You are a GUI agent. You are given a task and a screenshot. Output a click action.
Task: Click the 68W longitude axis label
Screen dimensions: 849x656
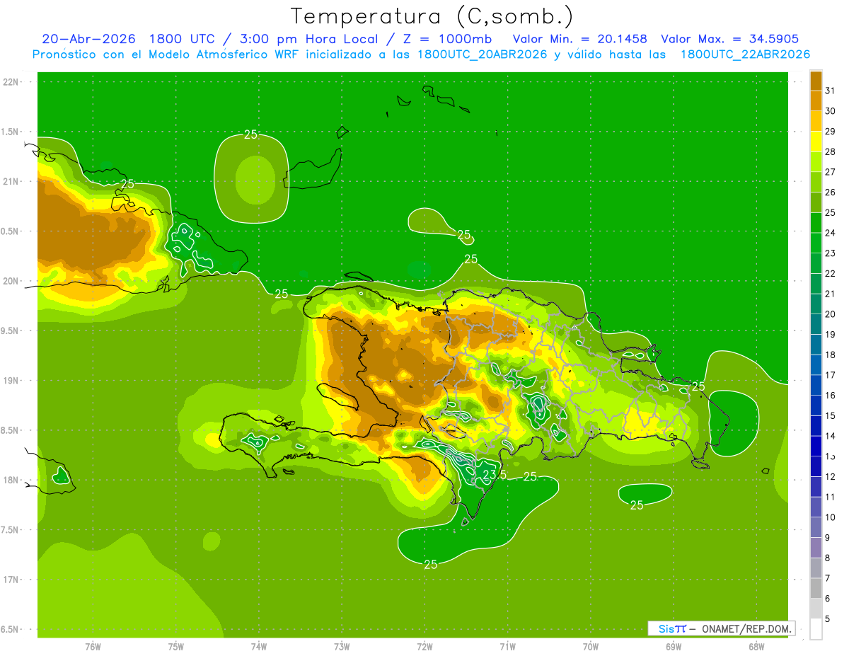pyautogui.click(x=756, y=646)
